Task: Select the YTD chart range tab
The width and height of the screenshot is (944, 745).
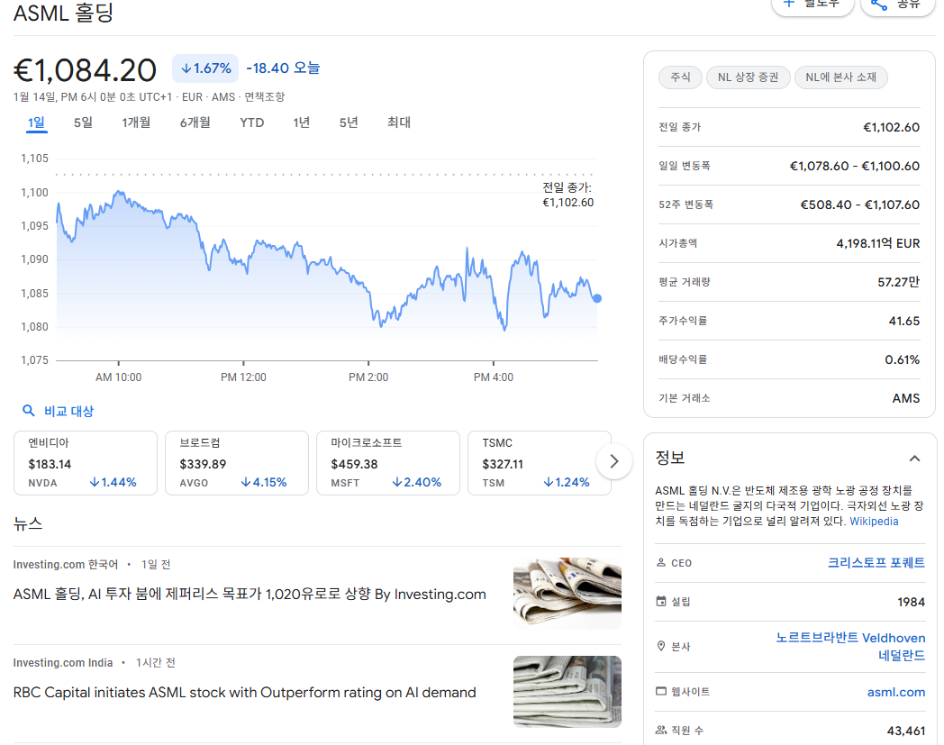Action: [251, 123]
